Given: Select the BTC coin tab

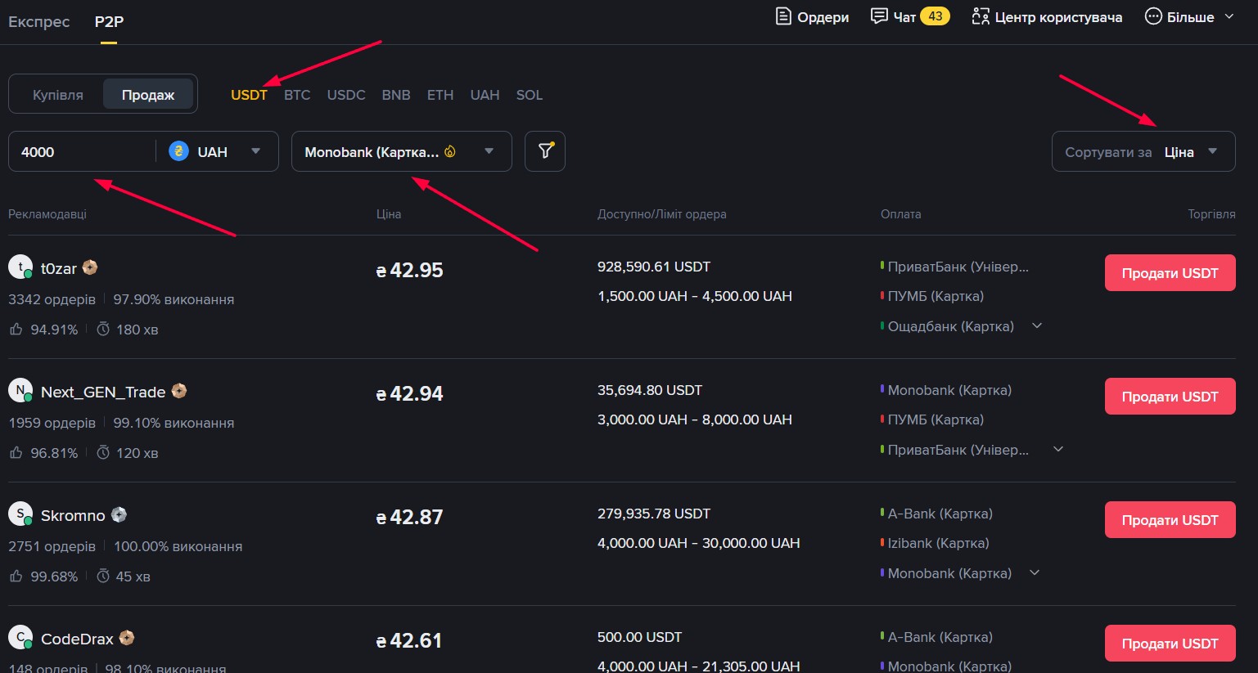Looking at the screenshot, I should coord(297,95).
